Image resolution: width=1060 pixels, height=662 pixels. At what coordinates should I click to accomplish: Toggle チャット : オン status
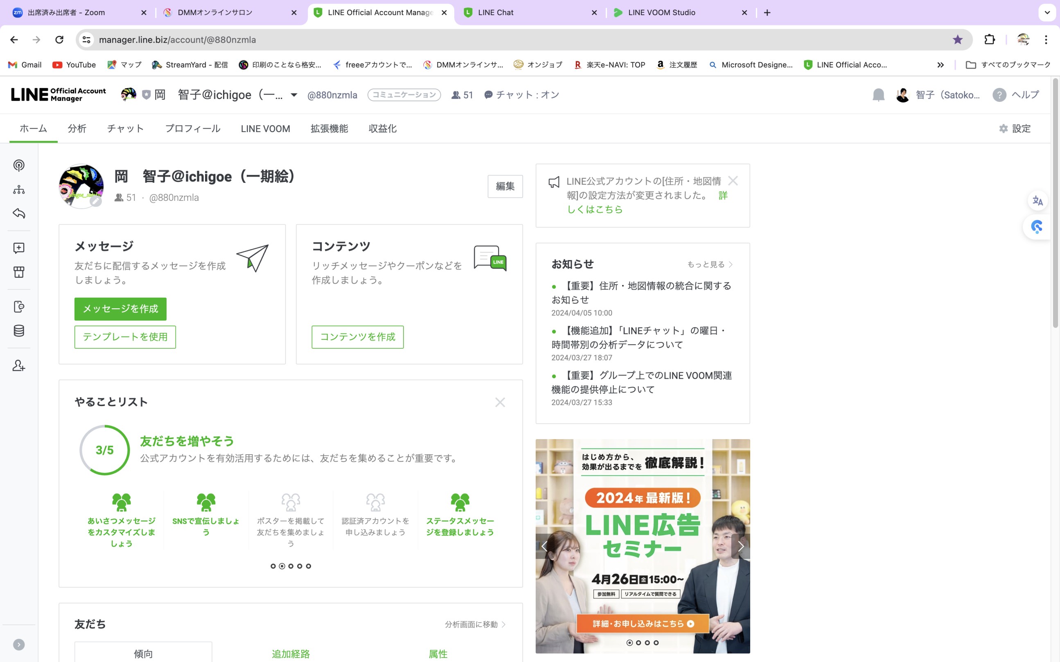pyautogui.click(x=521, y=95)
